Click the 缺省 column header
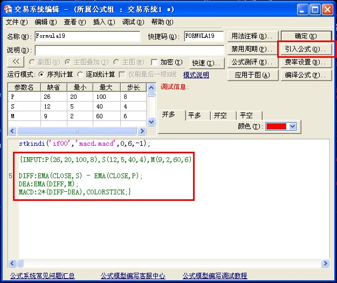This screenshot has width=337, height=283. (54, 87)
